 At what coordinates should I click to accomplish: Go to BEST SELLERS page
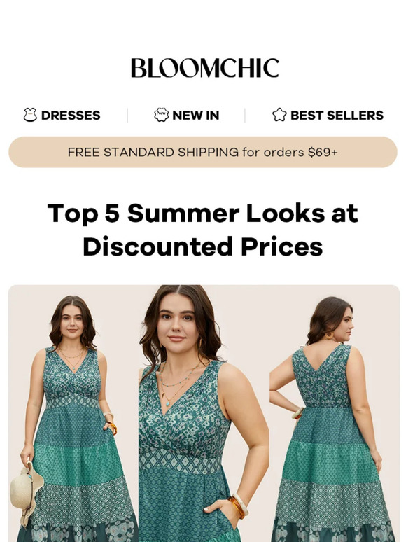(328, 115)
